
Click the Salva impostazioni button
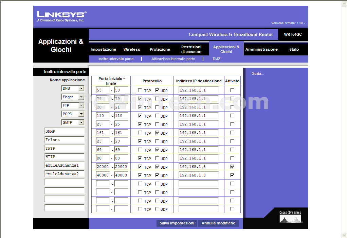tap(177, 223)
